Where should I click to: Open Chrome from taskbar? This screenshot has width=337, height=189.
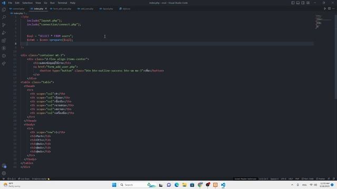[200, 185]
